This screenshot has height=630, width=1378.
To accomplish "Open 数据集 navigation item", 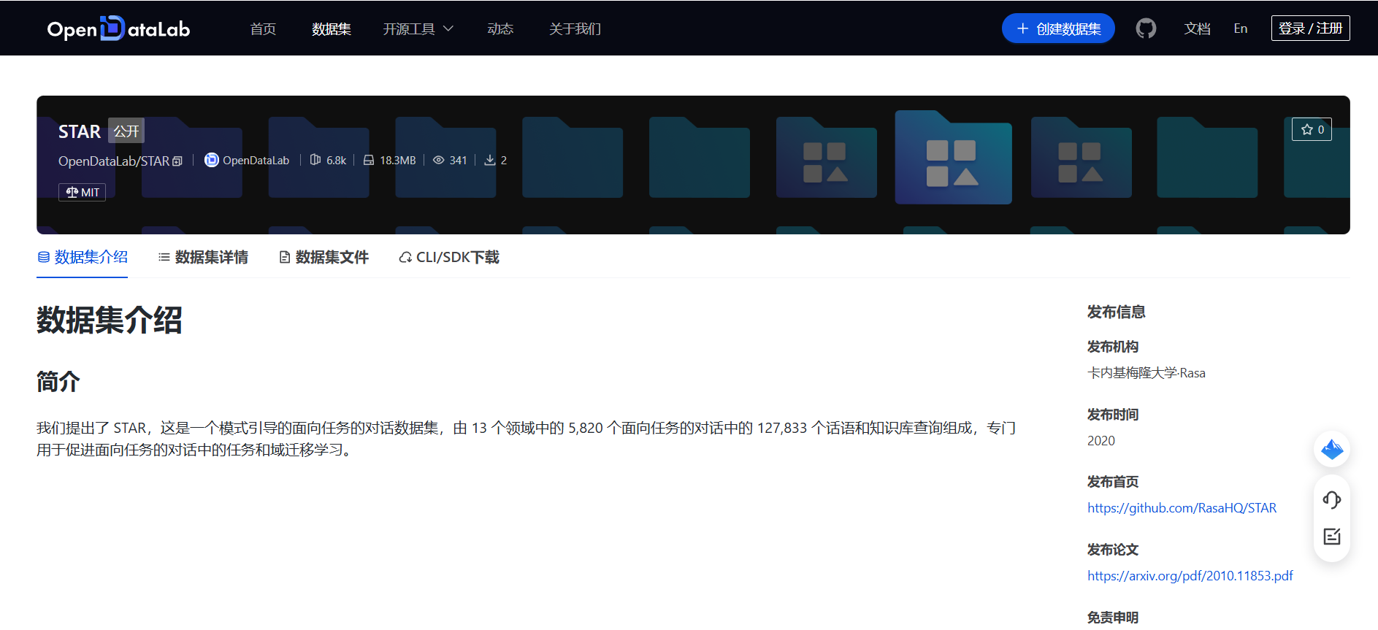I will click(x=332, y=28).
